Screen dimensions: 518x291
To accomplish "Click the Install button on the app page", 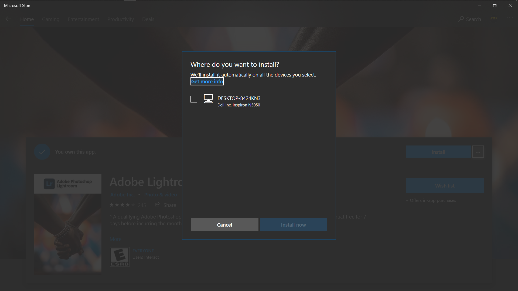I will tap(438, 152).
